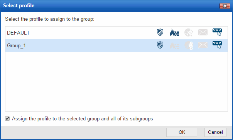Click the www web control icon in Group_1 row

coord(217,45)
